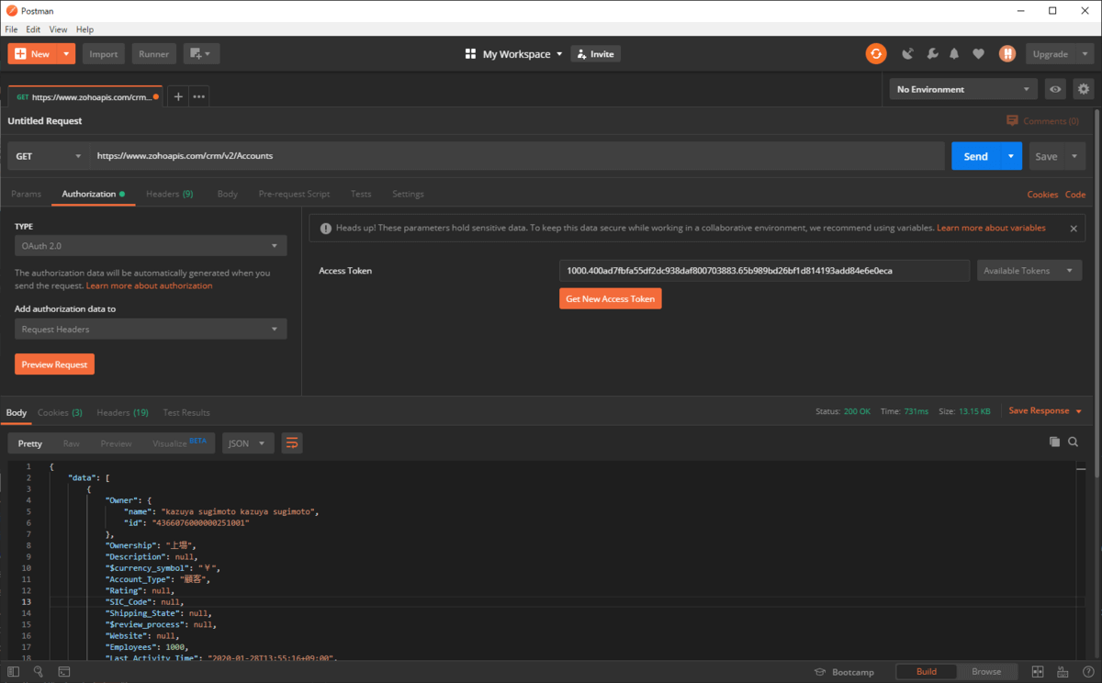This screenshot has height=683, width=1102.
Task: Switch to two-pane layout icon
Action: click(1038, 672)
